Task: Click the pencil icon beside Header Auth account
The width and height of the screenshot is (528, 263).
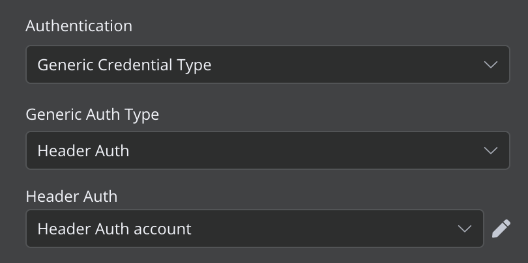Action: pyautogui.click(x=501, y=228)
